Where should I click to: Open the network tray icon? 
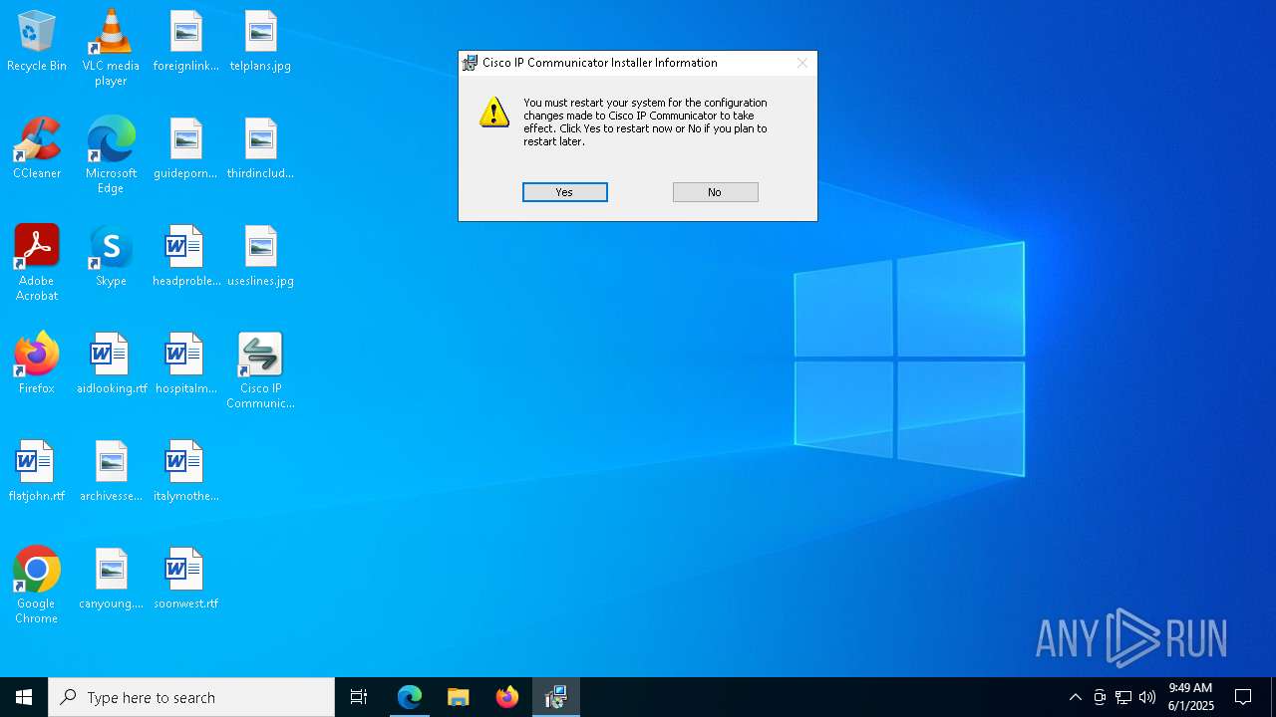click(1123, 697)
